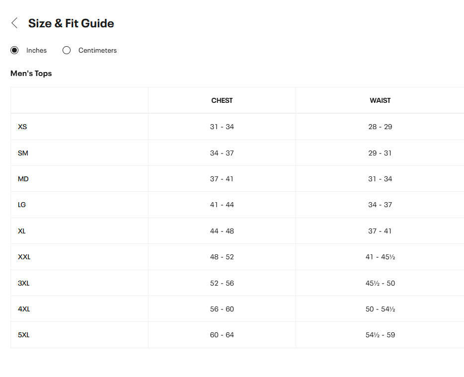Go back using the left chevron arrow
The width and height of the screenshot is (464, 377).
(x=14, y=23)
